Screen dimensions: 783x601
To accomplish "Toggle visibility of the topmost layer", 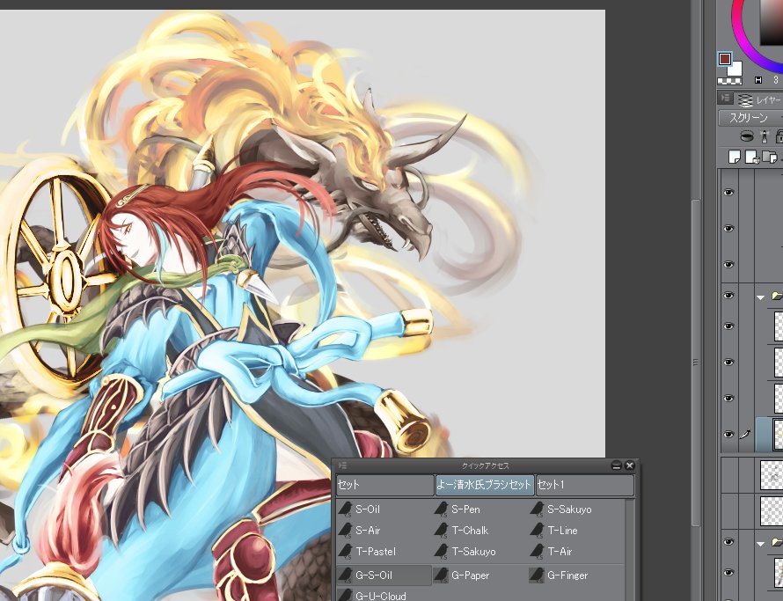I will tap(728, 192).
